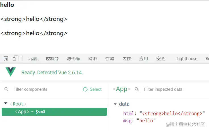Collapse the data section triangle

coord(115,104)
